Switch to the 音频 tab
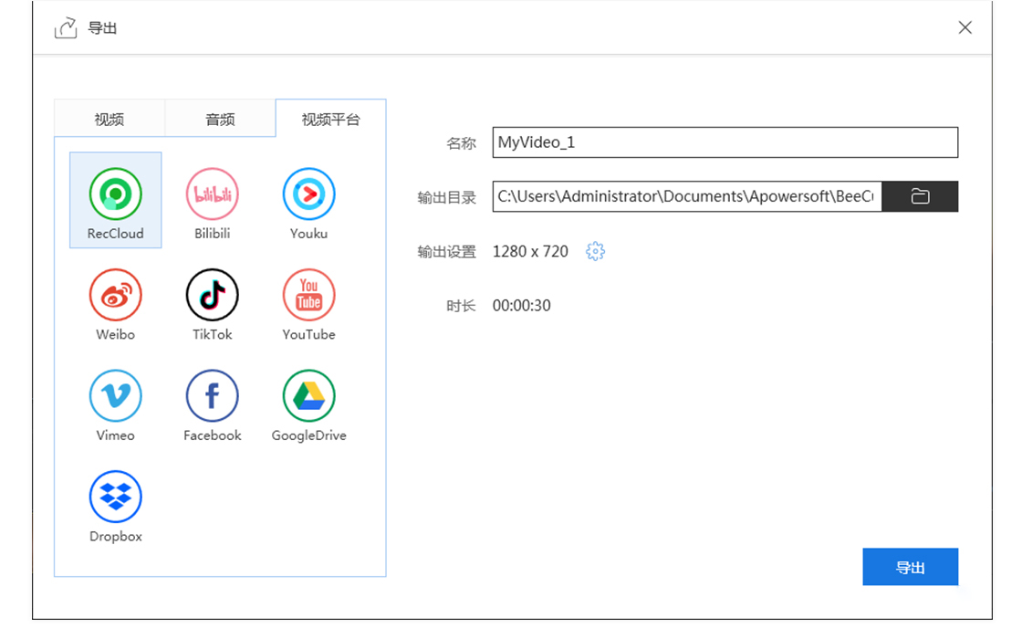This screenshot has height=639, width=1022. tap(220, 119)
